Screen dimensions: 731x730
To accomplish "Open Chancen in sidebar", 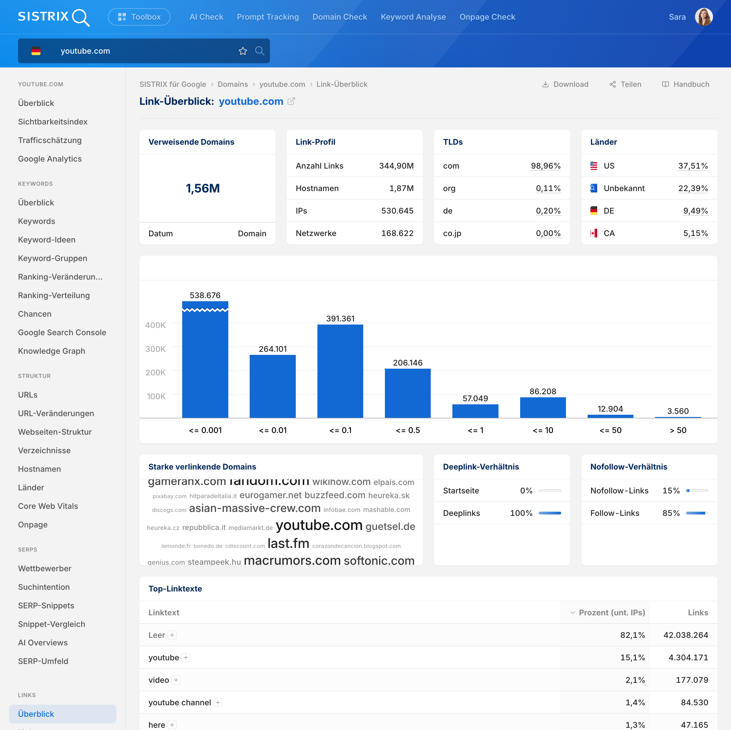I will pos(34,314).
